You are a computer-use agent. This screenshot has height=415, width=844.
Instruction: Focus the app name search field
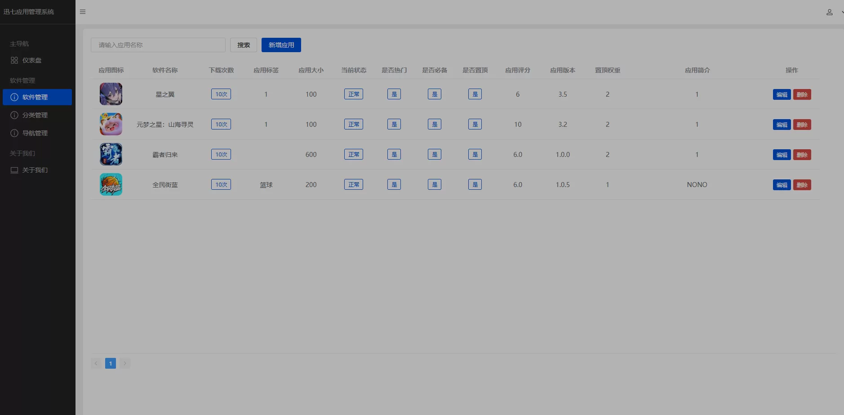(x=158, y=45)
